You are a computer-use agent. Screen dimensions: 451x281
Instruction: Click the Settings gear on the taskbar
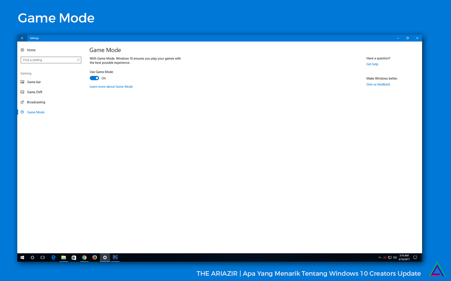[105, 257]
